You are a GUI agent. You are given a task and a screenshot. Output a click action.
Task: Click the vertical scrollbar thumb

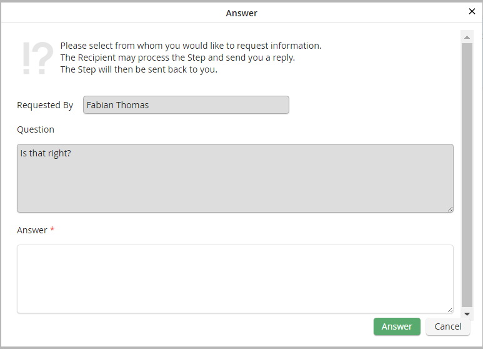coord(467,175)
